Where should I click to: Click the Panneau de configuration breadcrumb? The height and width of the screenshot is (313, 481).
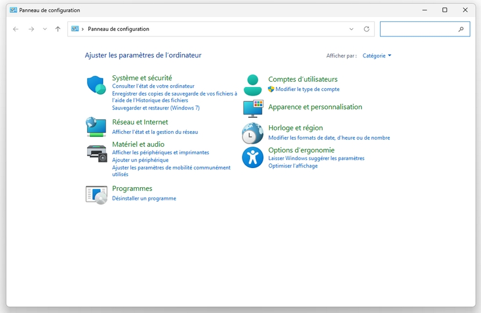[x=118, y=29]
